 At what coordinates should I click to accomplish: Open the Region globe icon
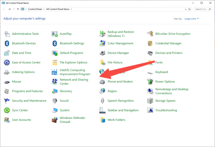102,91
